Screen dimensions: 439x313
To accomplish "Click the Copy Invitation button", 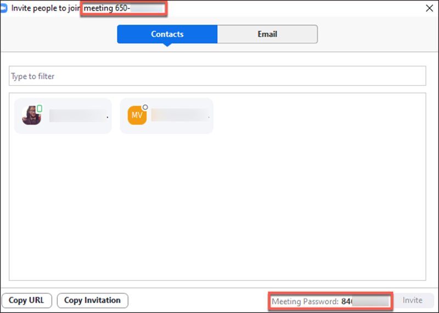I will [x=92, y=300].
